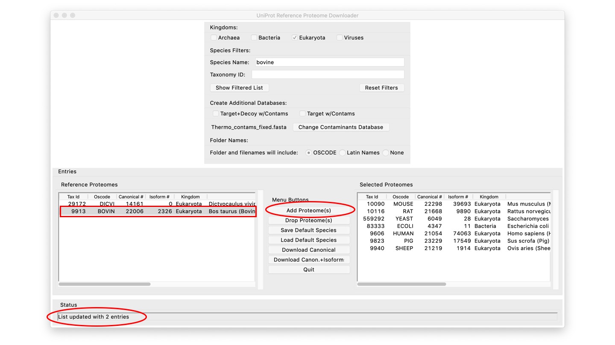Enable Target+Decoy w/Contams database option

pyautogui.click(x=216, y=113)
